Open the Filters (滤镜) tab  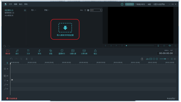pyautogui.click(x=50, y=52)
